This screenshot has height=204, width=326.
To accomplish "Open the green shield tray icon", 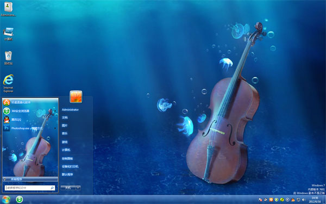I will tap(277, 200).
